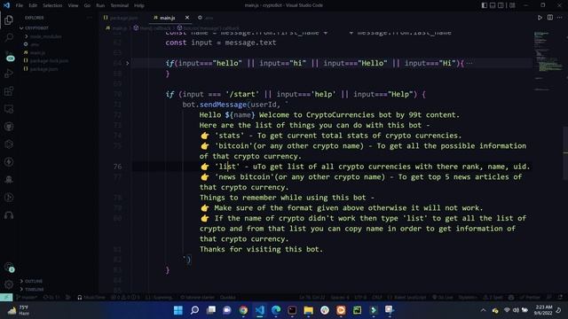The height and width of the screenshot is (319, 568).
Task: Open Source Control view with badge
Action: coord(9,56)
